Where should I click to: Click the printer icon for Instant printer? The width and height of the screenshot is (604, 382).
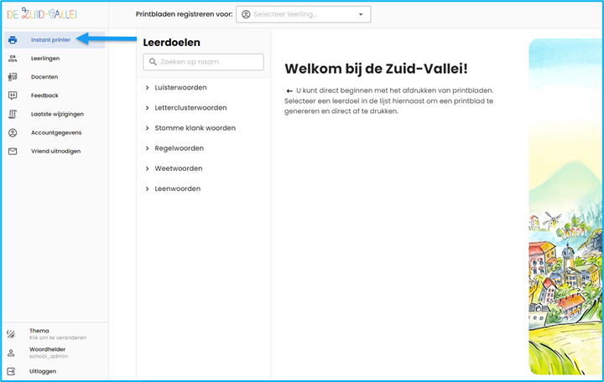click(x=13, y=40)
